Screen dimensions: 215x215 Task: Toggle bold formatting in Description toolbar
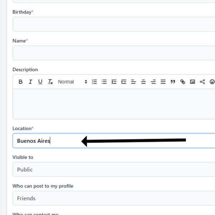click(x=20, y=82)
